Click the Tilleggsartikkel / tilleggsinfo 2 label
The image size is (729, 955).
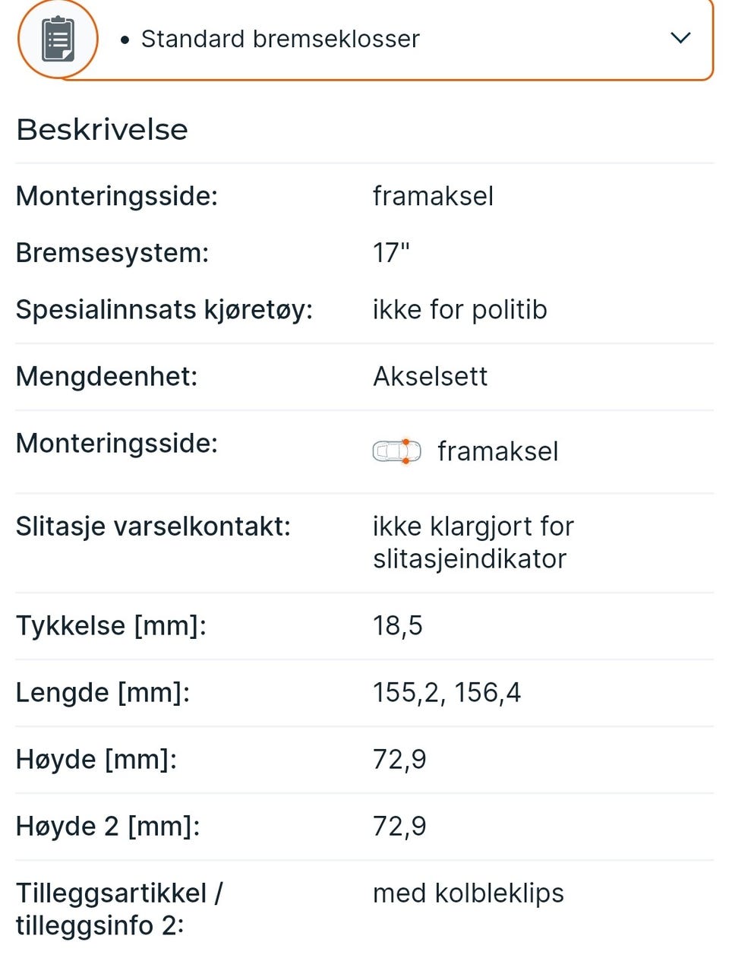click(119, 909)
